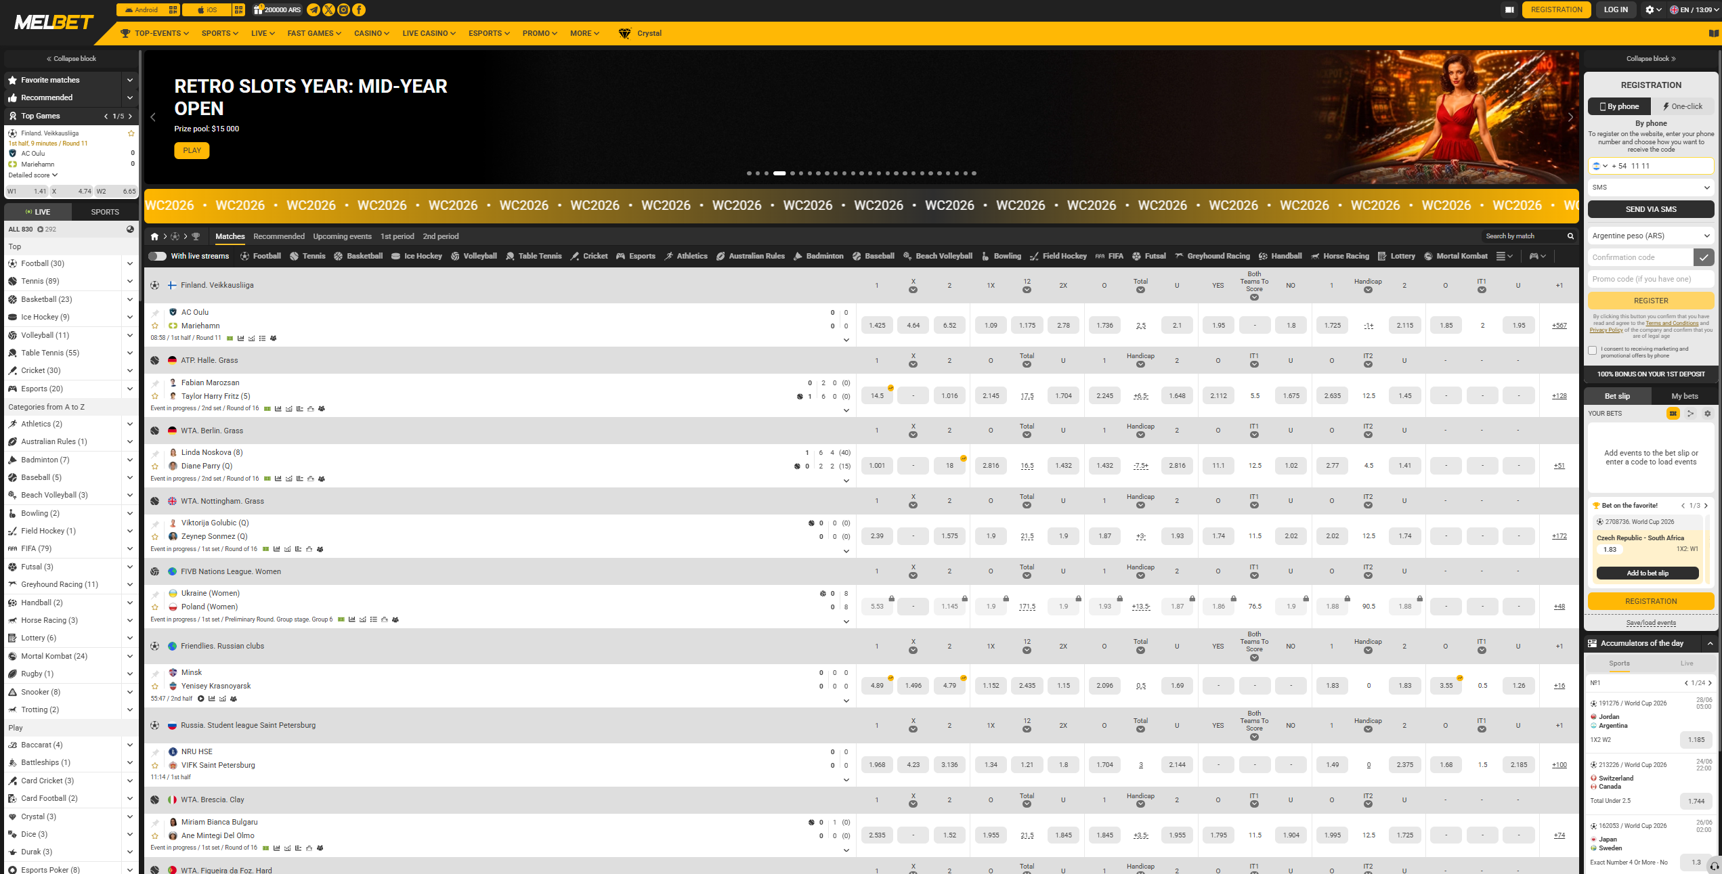Go to next banner slide arrow

pos(1570,117)
